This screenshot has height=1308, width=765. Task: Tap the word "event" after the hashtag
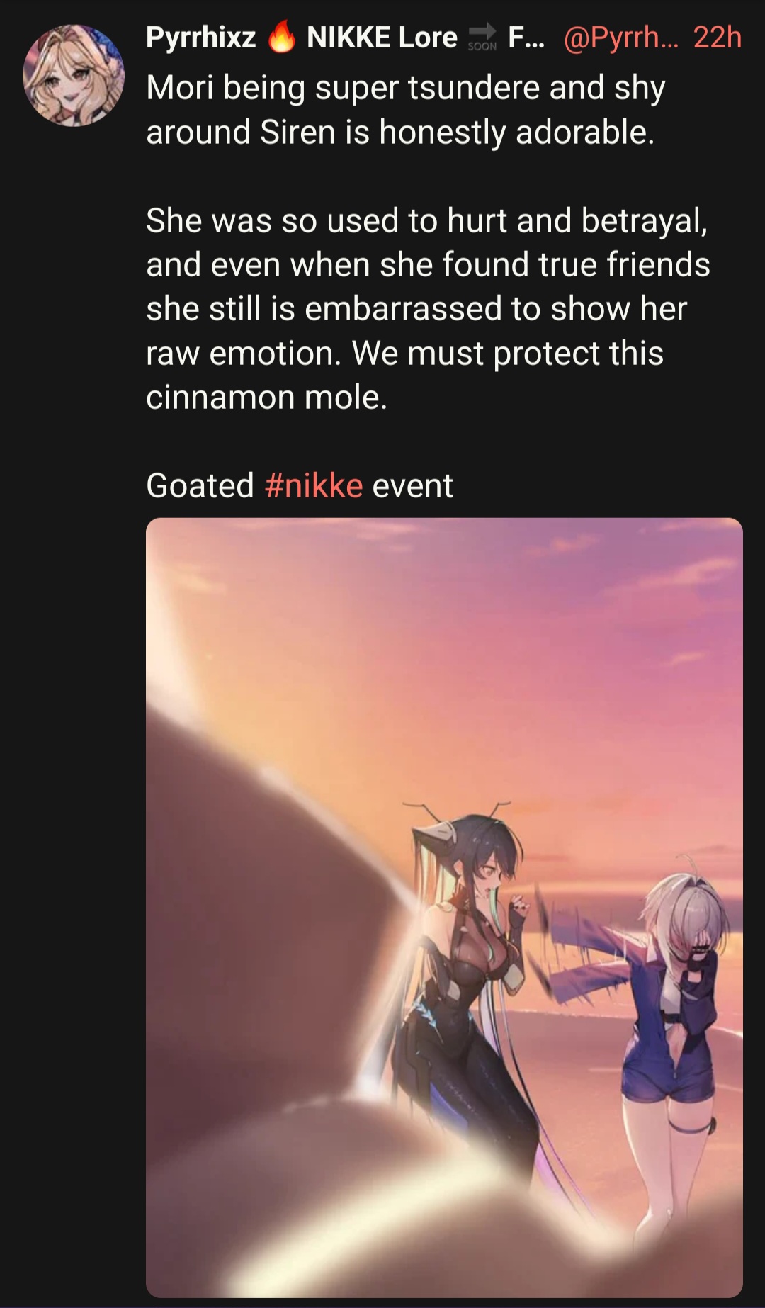[x=412, y=486]
